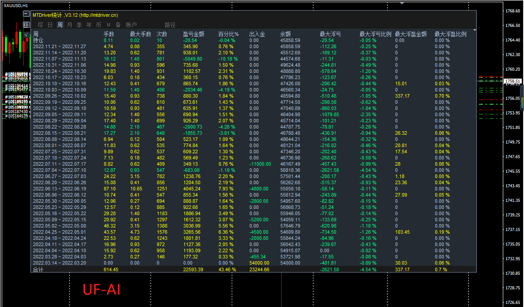The height and width of the screenshot is (307, 524).
Task: Click the 出入金 column header
Action: (x=257, y=34)
